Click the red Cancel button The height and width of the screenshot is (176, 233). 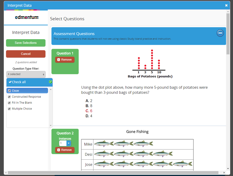[26, 54]
